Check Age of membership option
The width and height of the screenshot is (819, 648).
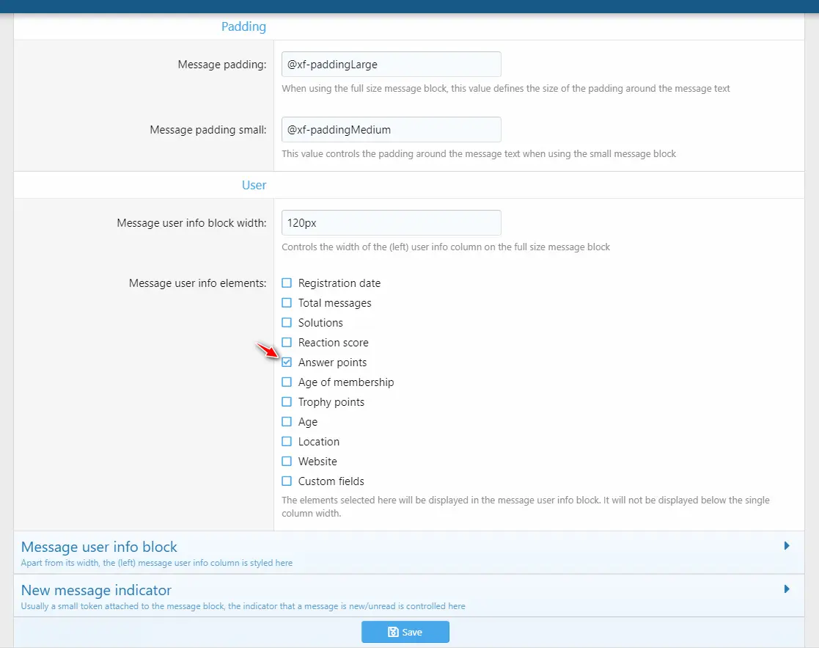pyautogui.click(x=287, y=382)
